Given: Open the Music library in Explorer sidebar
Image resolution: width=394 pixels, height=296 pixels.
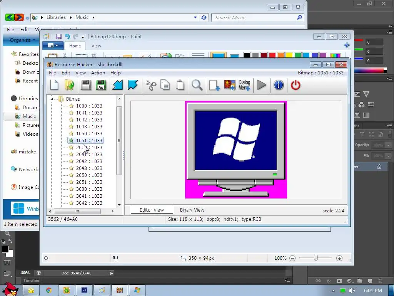Looking at the screenshot, I should pyautogui.click(x=29, y=116).
